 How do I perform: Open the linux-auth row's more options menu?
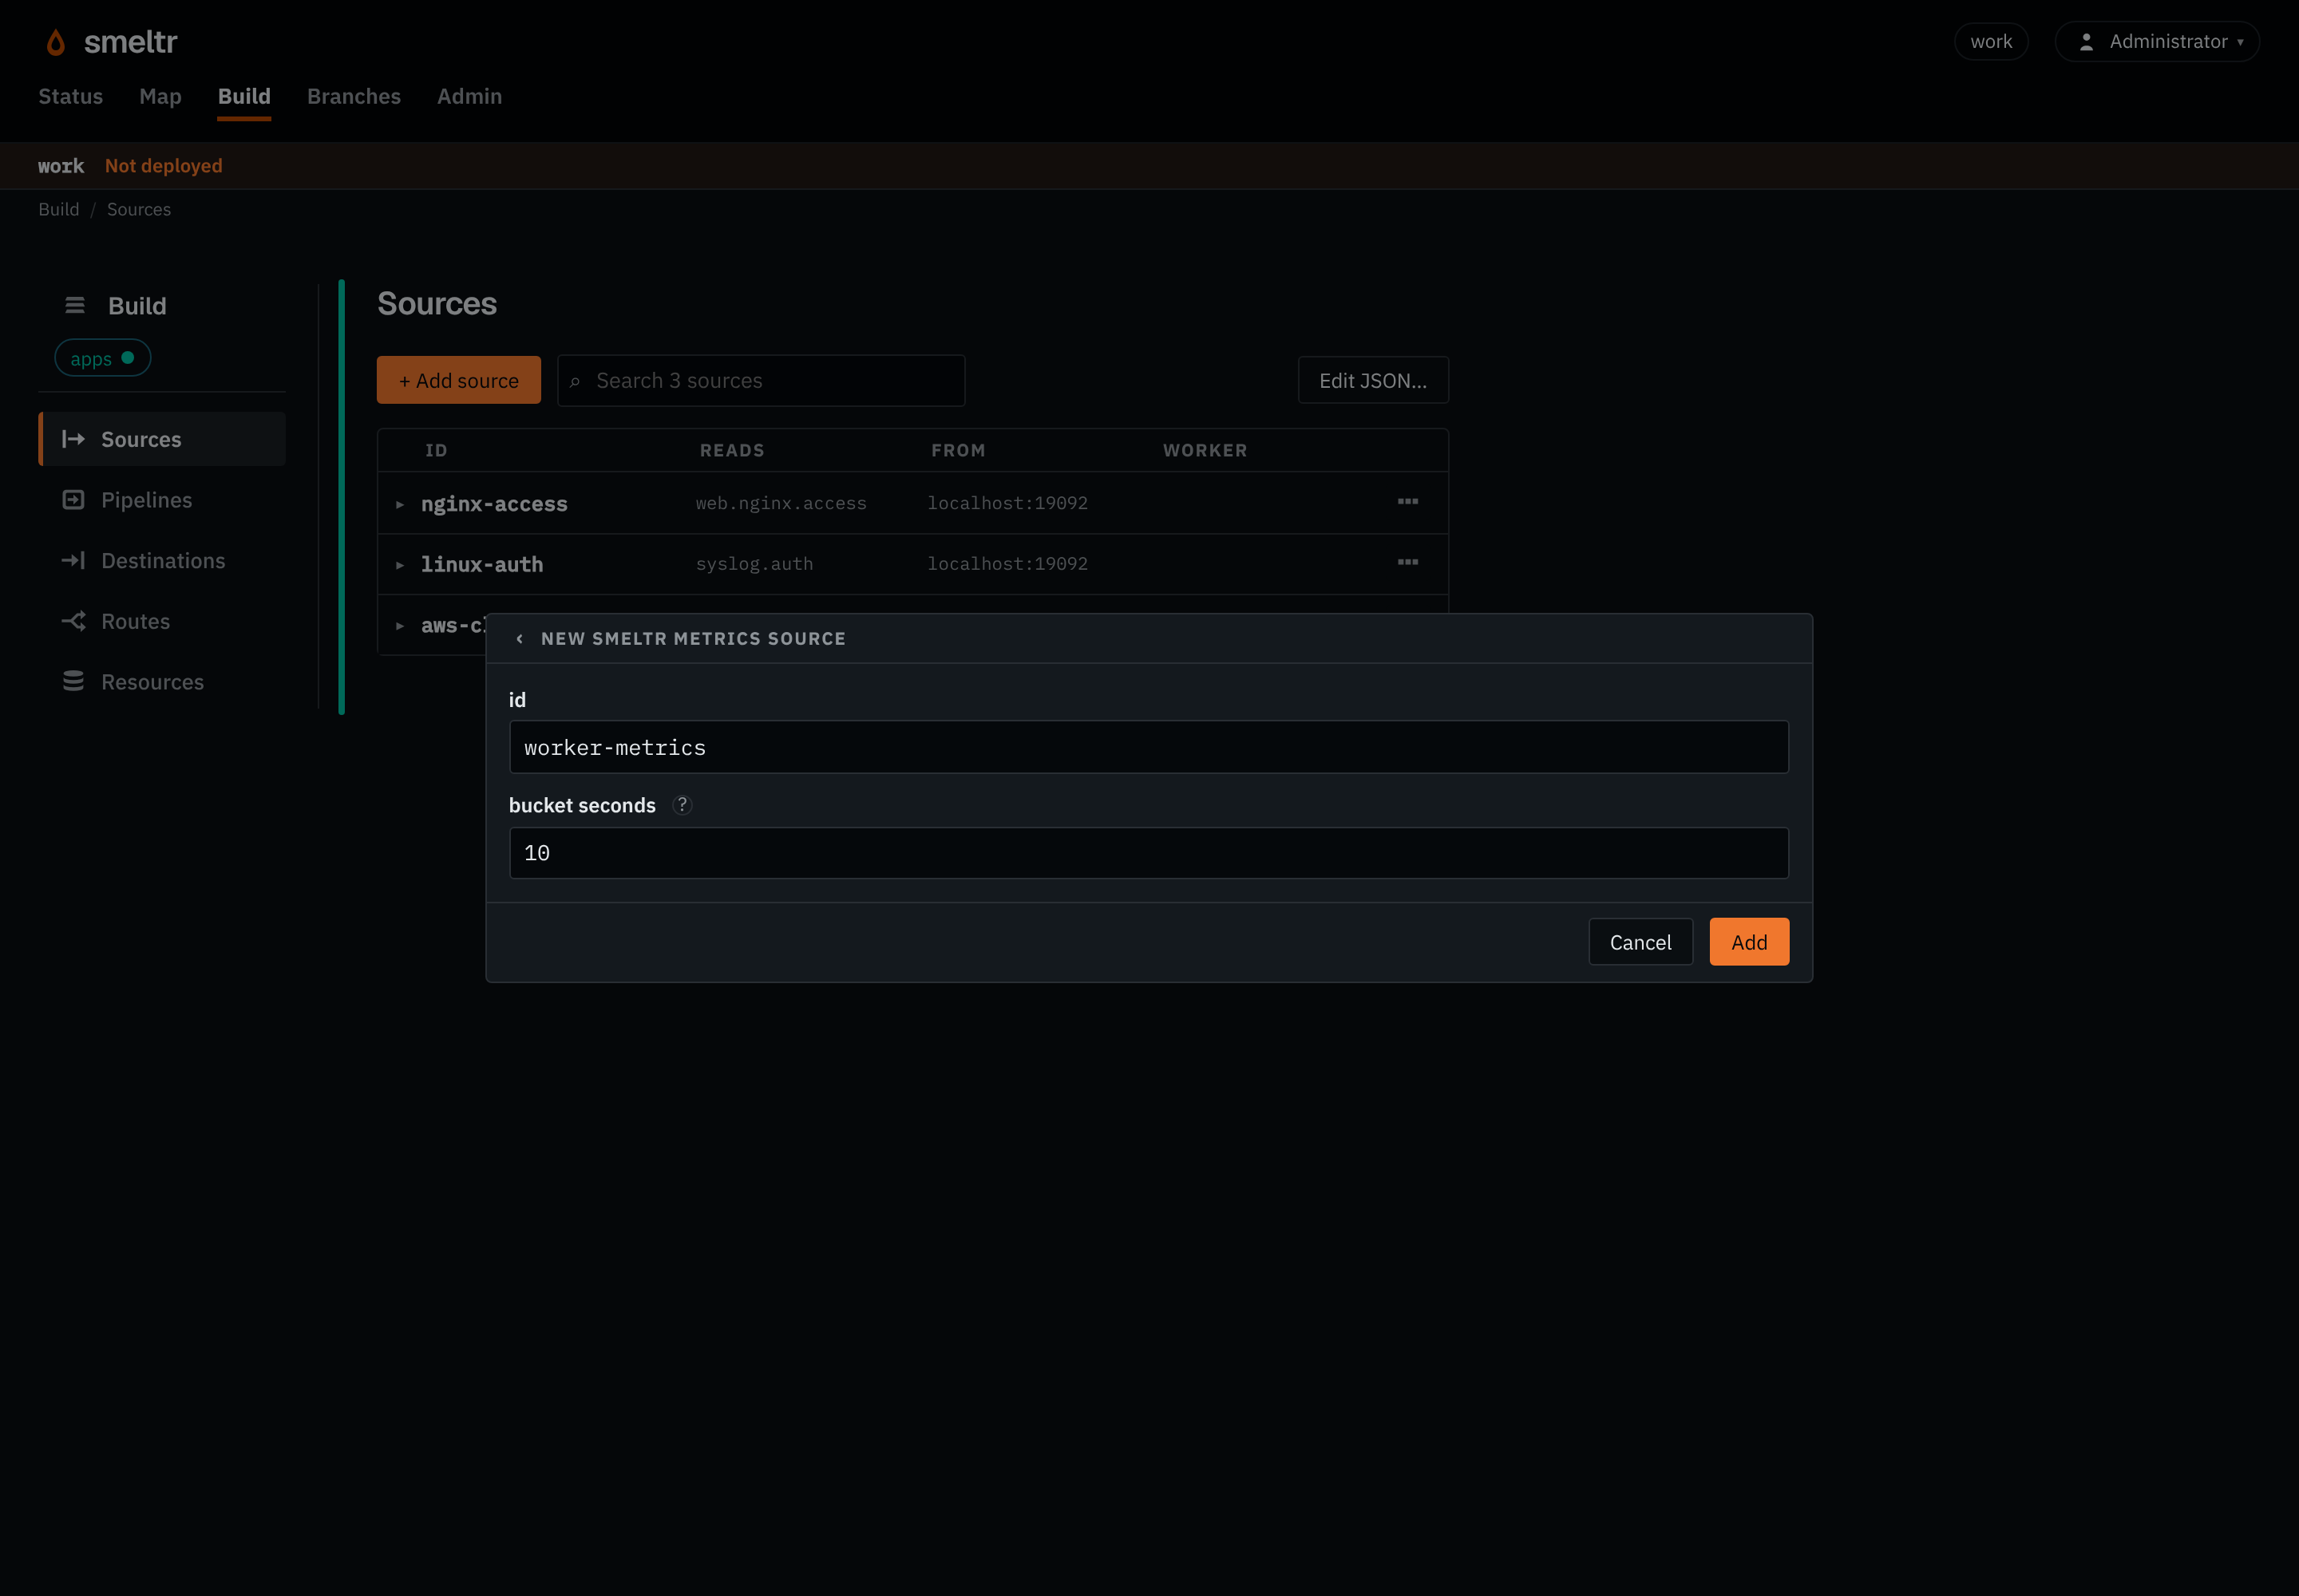1407,562
